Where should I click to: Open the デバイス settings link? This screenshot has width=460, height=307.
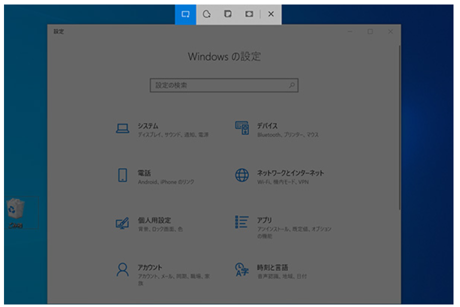267,126
